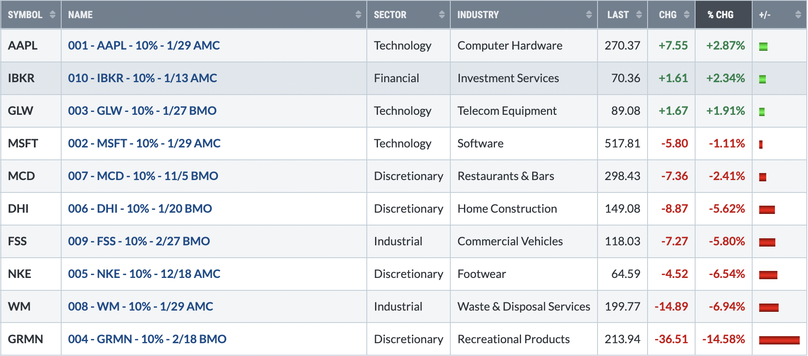Open the 003 - GLW - 10% - 1/27 BMO link

click(142, 111)
